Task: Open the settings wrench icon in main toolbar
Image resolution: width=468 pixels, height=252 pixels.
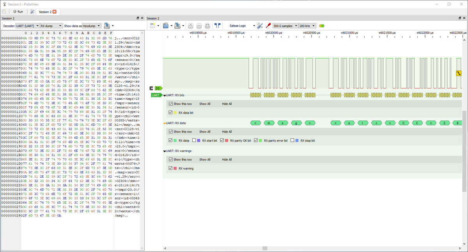Action: click(x=32, y=12)
